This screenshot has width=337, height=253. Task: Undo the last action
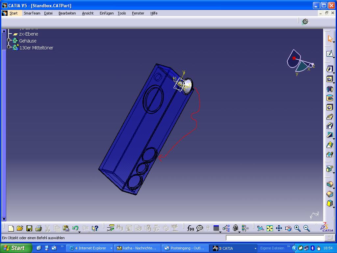tap(75, 228)
